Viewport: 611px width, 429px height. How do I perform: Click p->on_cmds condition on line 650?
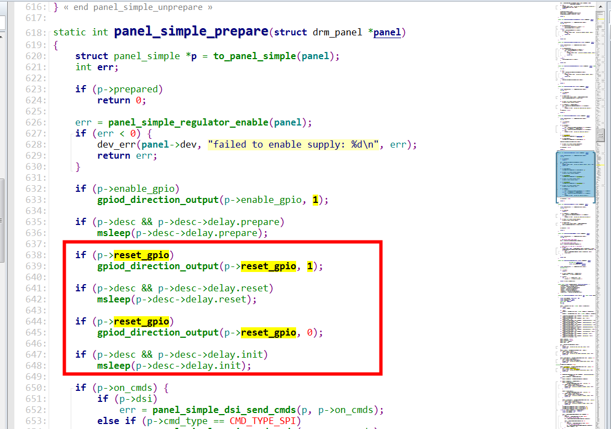(x=125, y=388)
